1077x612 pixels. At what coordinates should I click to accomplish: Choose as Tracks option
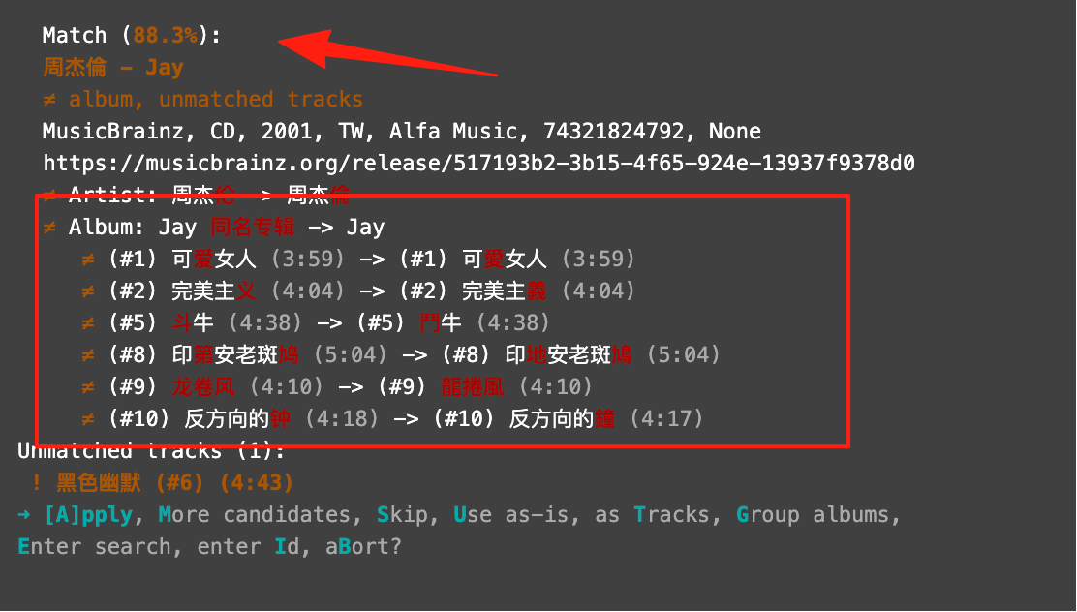pyautogui.click(x=658, y=514)
